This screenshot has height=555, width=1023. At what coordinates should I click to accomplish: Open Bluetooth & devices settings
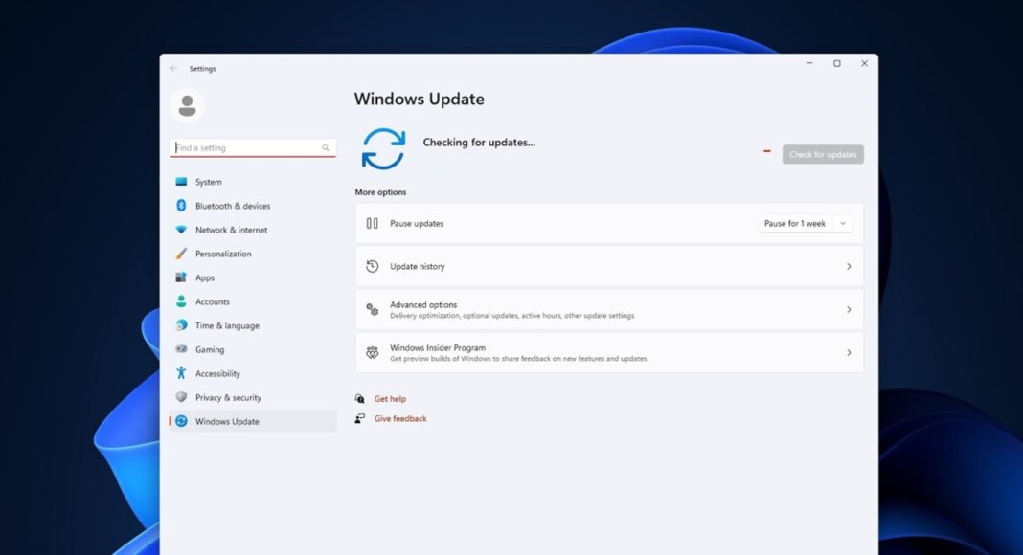pos(253,206)
